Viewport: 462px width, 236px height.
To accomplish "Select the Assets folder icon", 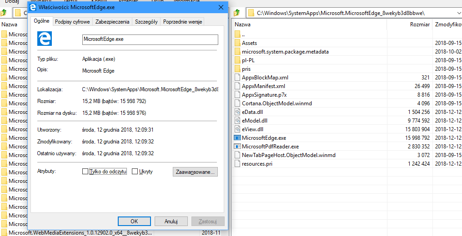I will (x=237, y=43).
